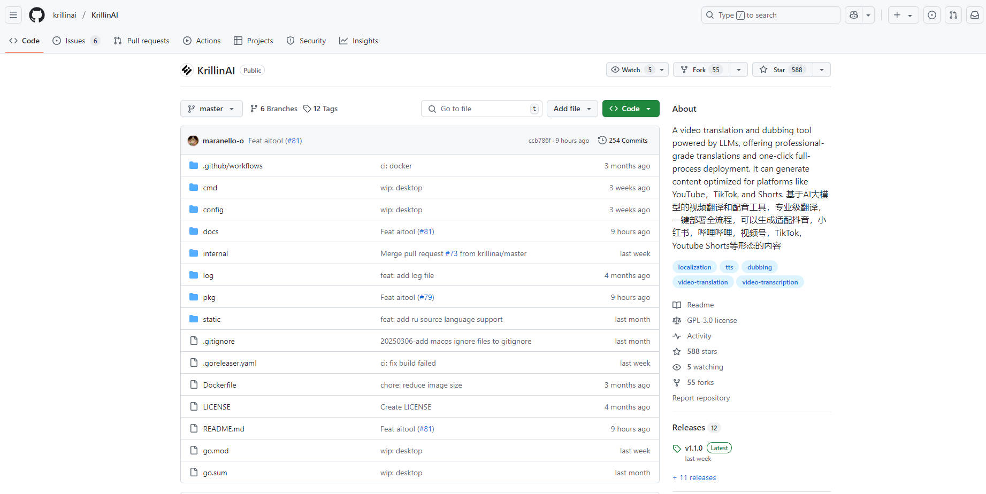Expand the star lists dropdown arrow

tap(822, 70)
